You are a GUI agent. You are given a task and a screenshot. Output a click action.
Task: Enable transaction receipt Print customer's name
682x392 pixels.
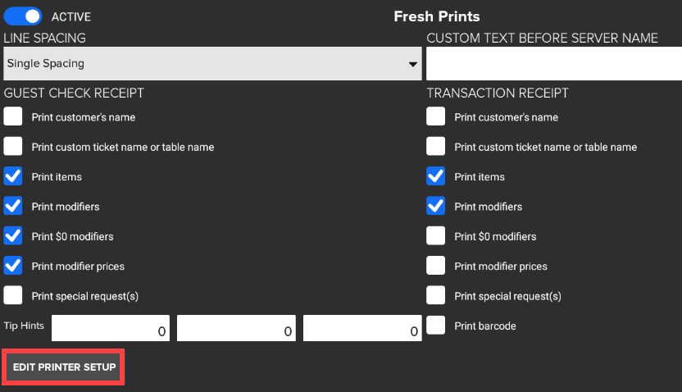[x=436, y=116]
